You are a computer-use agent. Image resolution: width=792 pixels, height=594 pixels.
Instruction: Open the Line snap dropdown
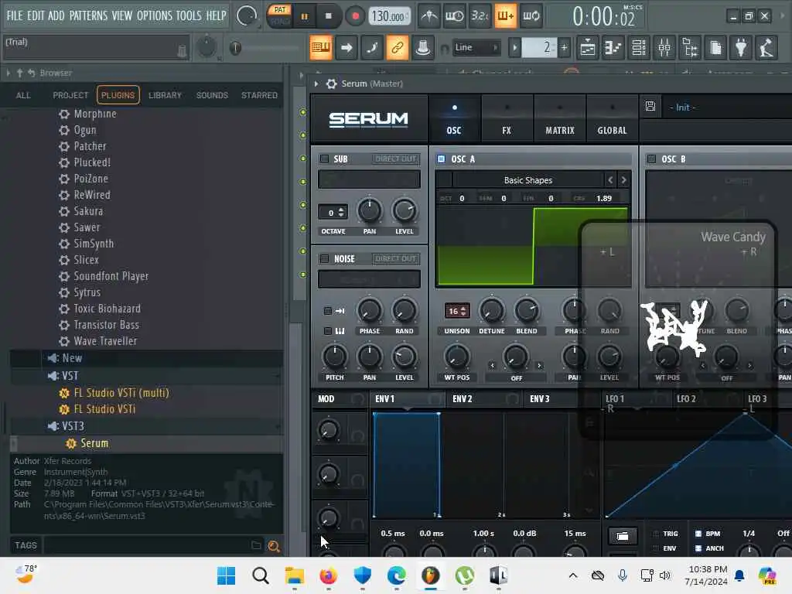click(476, 47)
